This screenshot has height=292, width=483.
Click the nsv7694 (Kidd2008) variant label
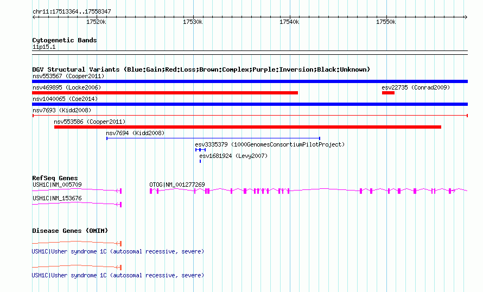pyautogui.click(x=135, y=133)
